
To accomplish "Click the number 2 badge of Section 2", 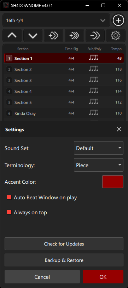I will click(9, 70).
